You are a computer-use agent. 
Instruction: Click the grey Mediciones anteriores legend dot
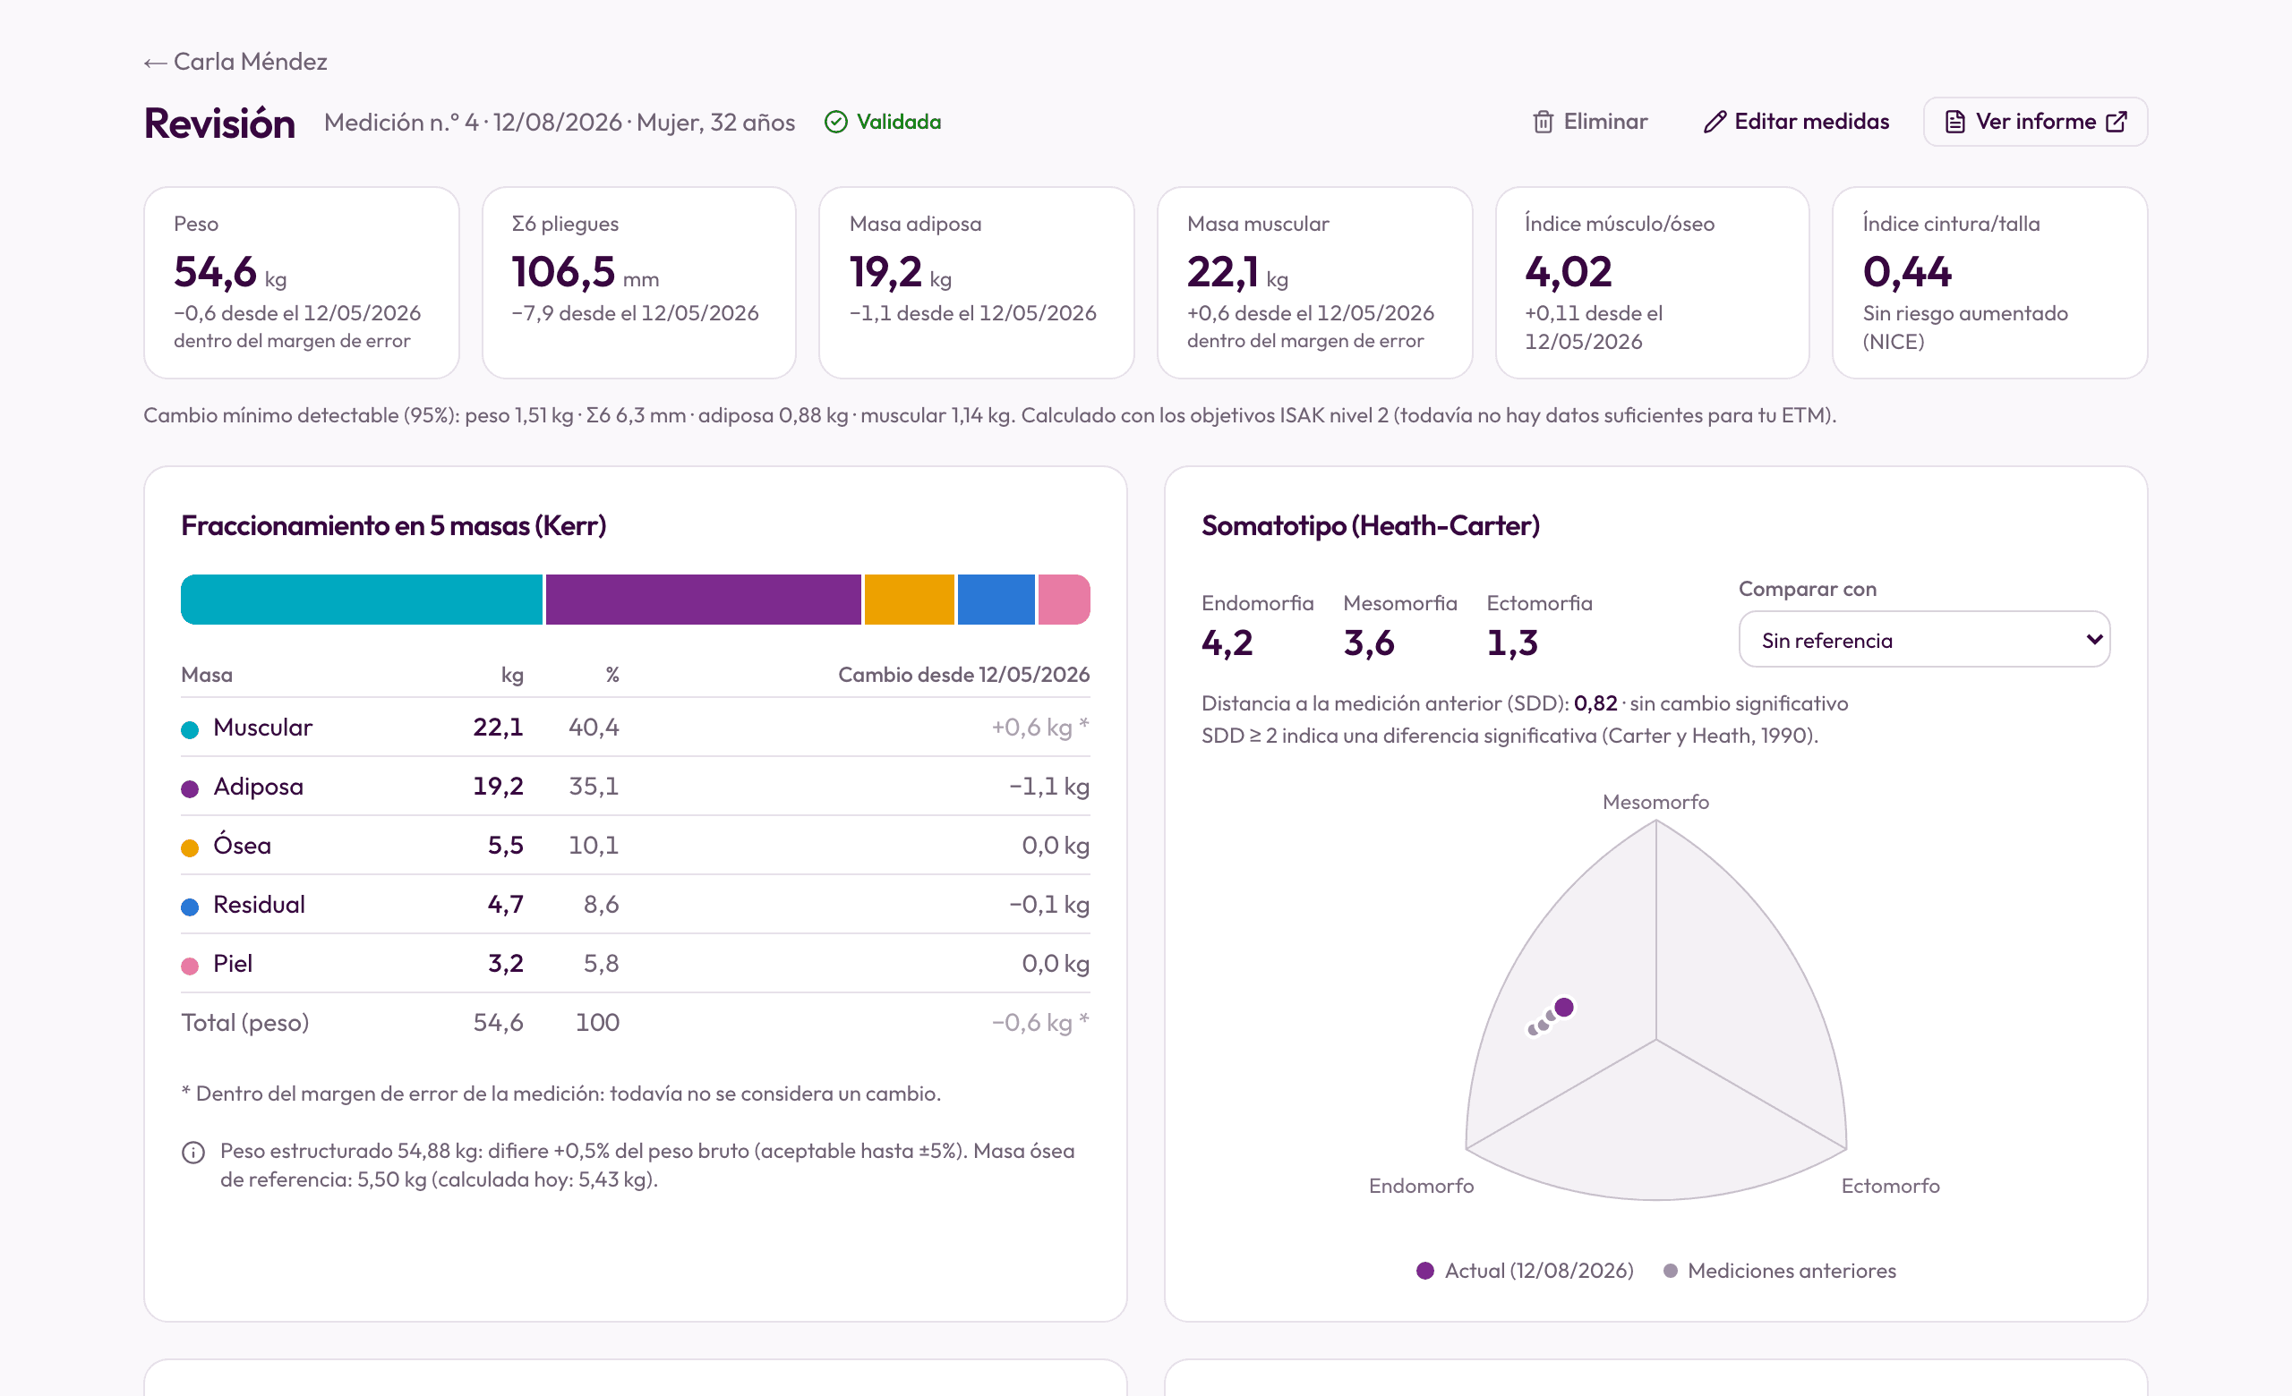pyautogui.click(x=1670, y=1271)
